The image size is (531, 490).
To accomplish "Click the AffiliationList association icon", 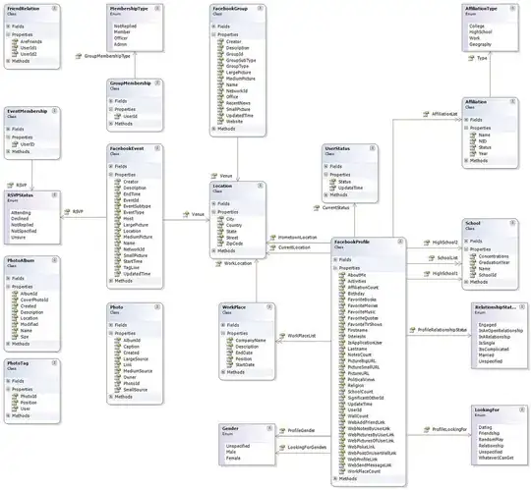I will click(427, 114).
